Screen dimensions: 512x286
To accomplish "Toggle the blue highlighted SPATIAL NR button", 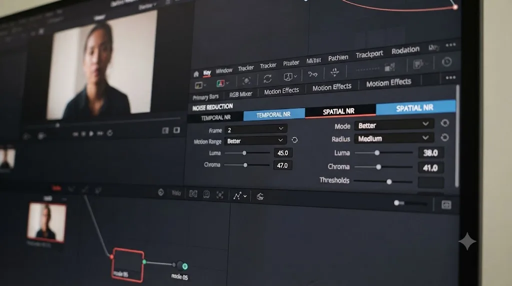I will (x=415, y=107).
